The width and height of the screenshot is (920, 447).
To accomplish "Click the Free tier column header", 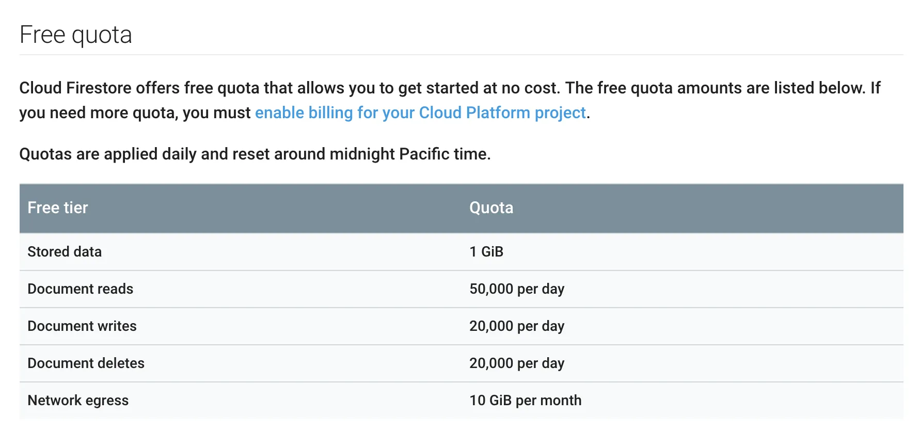I will [x=58, y=207].
